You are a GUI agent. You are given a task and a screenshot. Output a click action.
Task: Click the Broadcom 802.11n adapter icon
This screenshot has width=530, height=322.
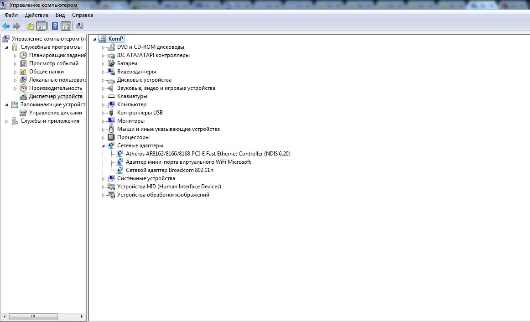[120, 170]
